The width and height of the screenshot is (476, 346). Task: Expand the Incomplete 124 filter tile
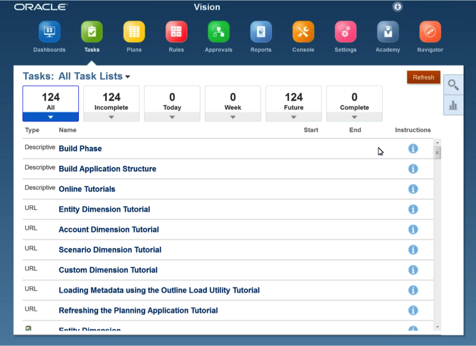coord(111,117)
